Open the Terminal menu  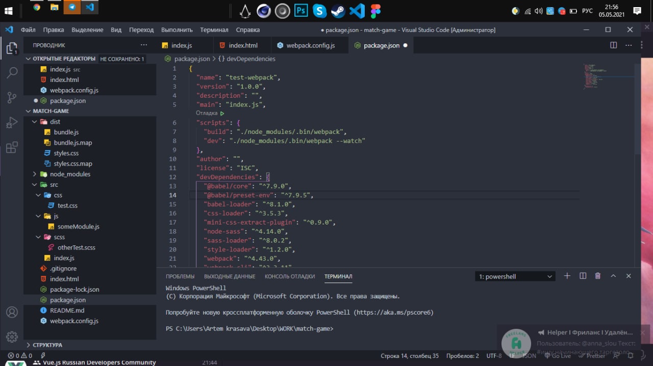[214, 30]
